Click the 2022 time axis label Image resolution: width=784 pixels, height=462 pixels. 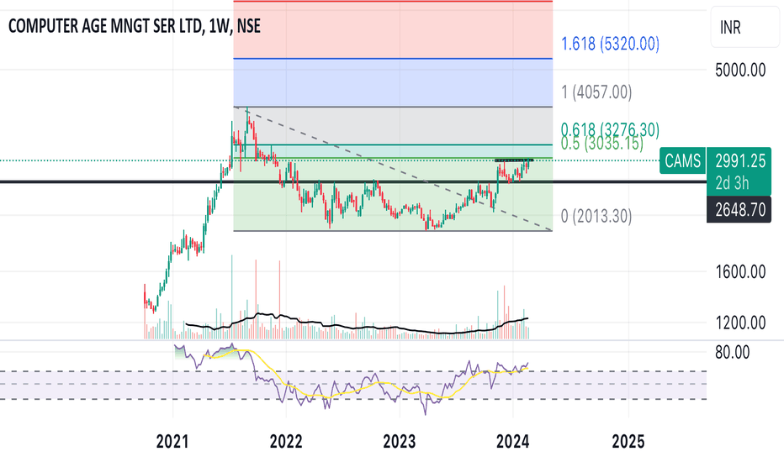(286, 442)
